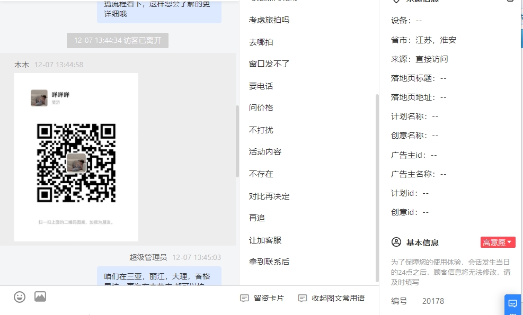Pick the 让加客服 quick phrase
This screenshot has height=315, width=523.
(265, 240)
